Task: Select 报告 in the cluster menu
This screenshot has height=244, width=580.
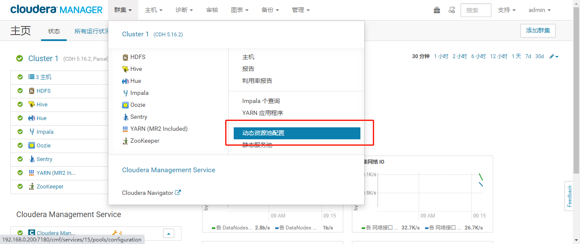Action: point(248,69)
